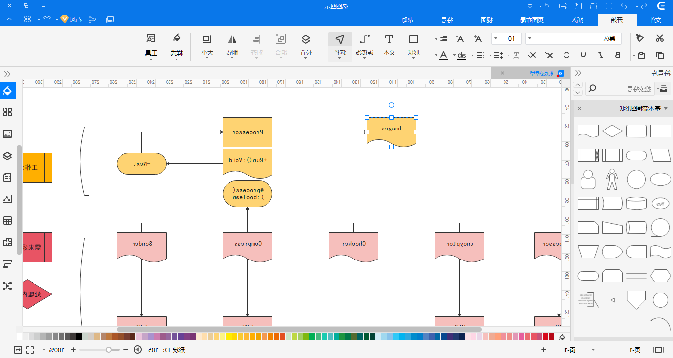Create a new document with the plus icon
This screenshot has width=673, height=358.
point(609,6)
